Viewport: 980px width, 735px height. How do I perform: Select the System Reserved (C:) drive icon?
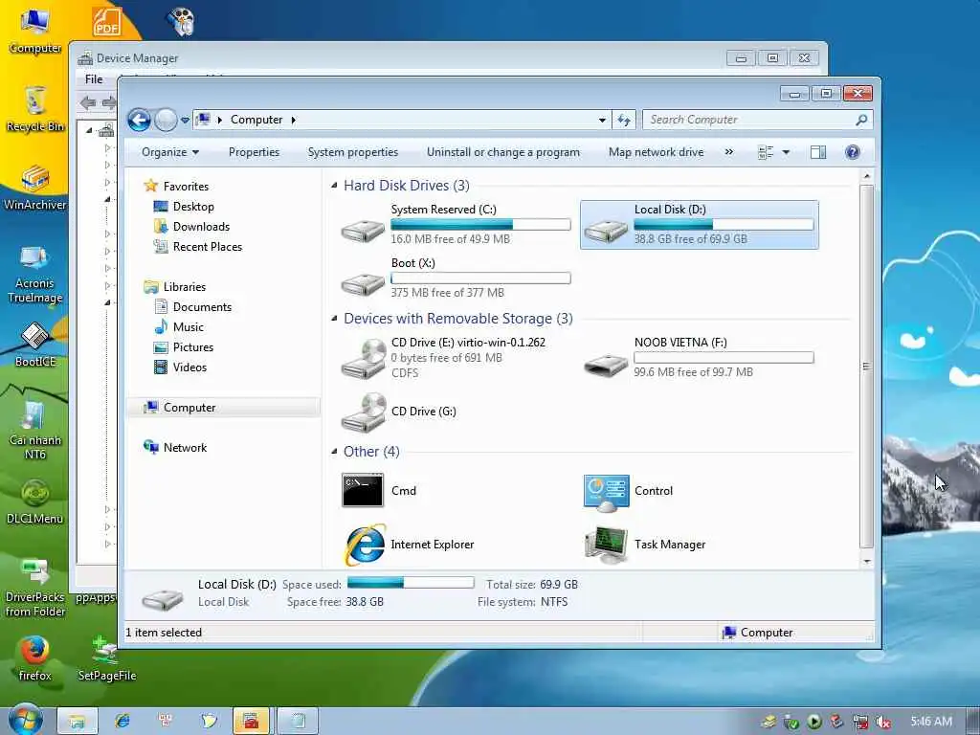(x=363, y=231)
